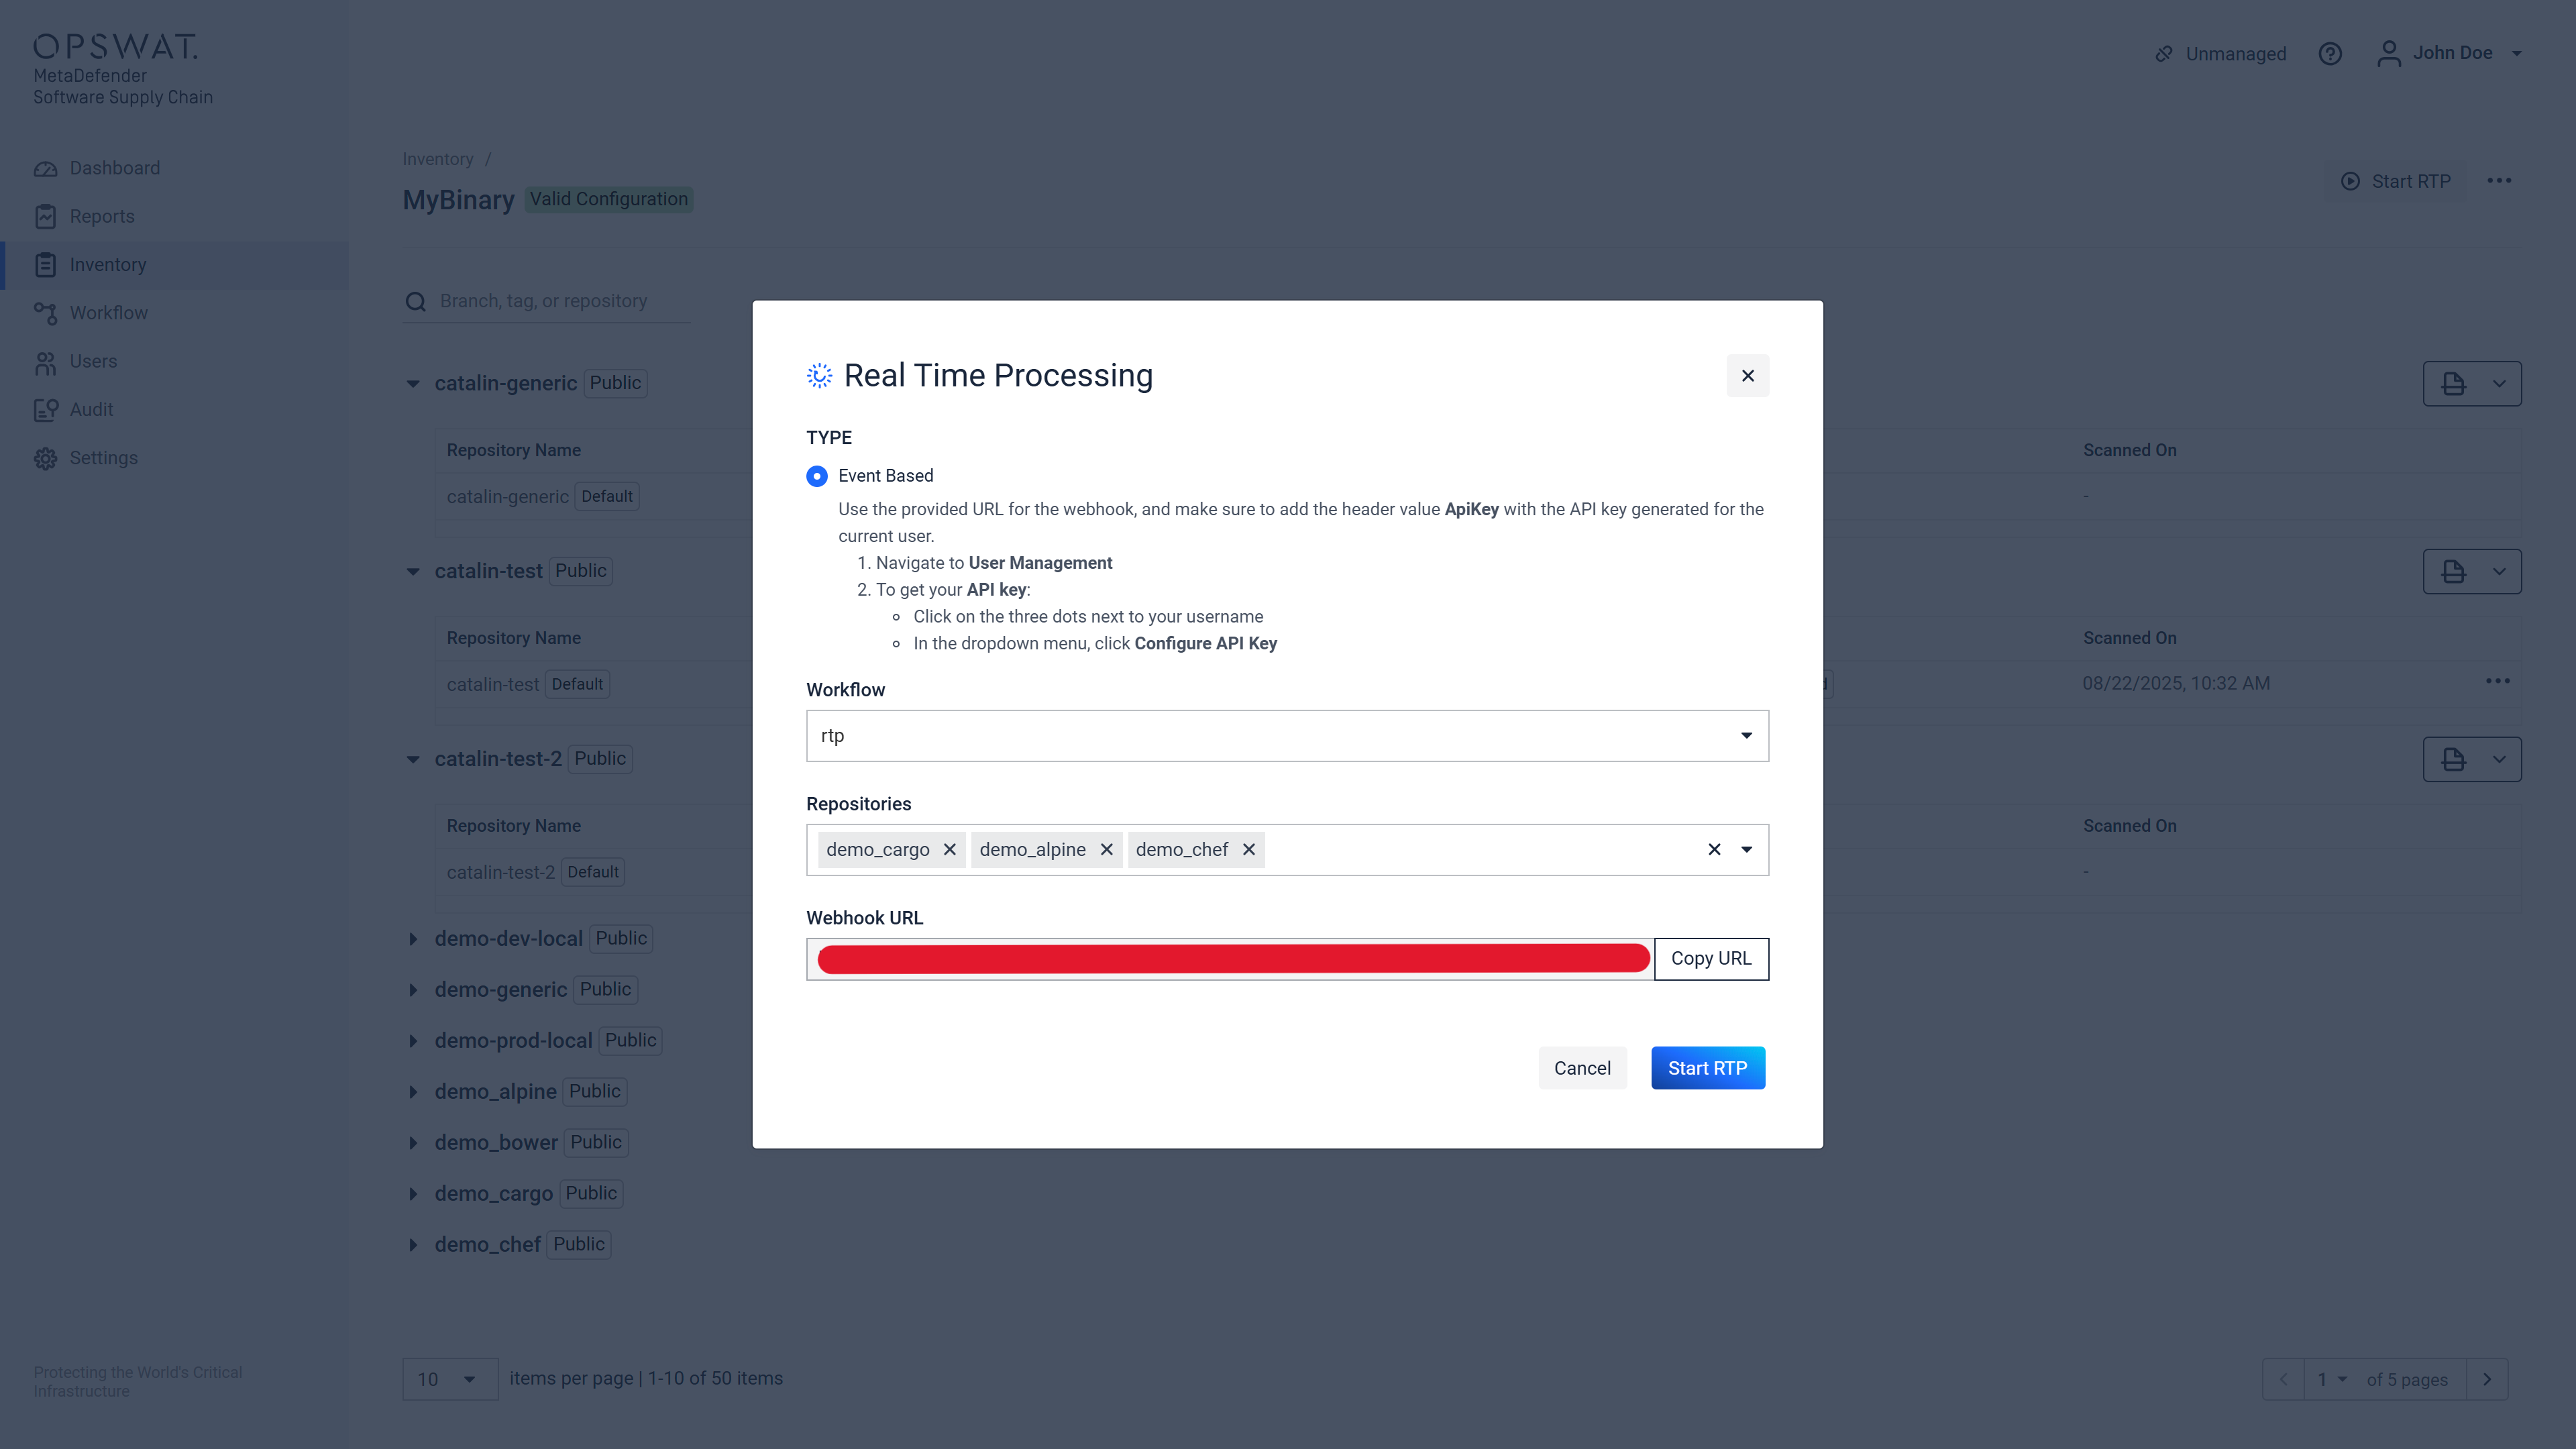Click the Valid Configuration badge
The height and width of the screenshot is (1449, 2576).
click(608, 199)
